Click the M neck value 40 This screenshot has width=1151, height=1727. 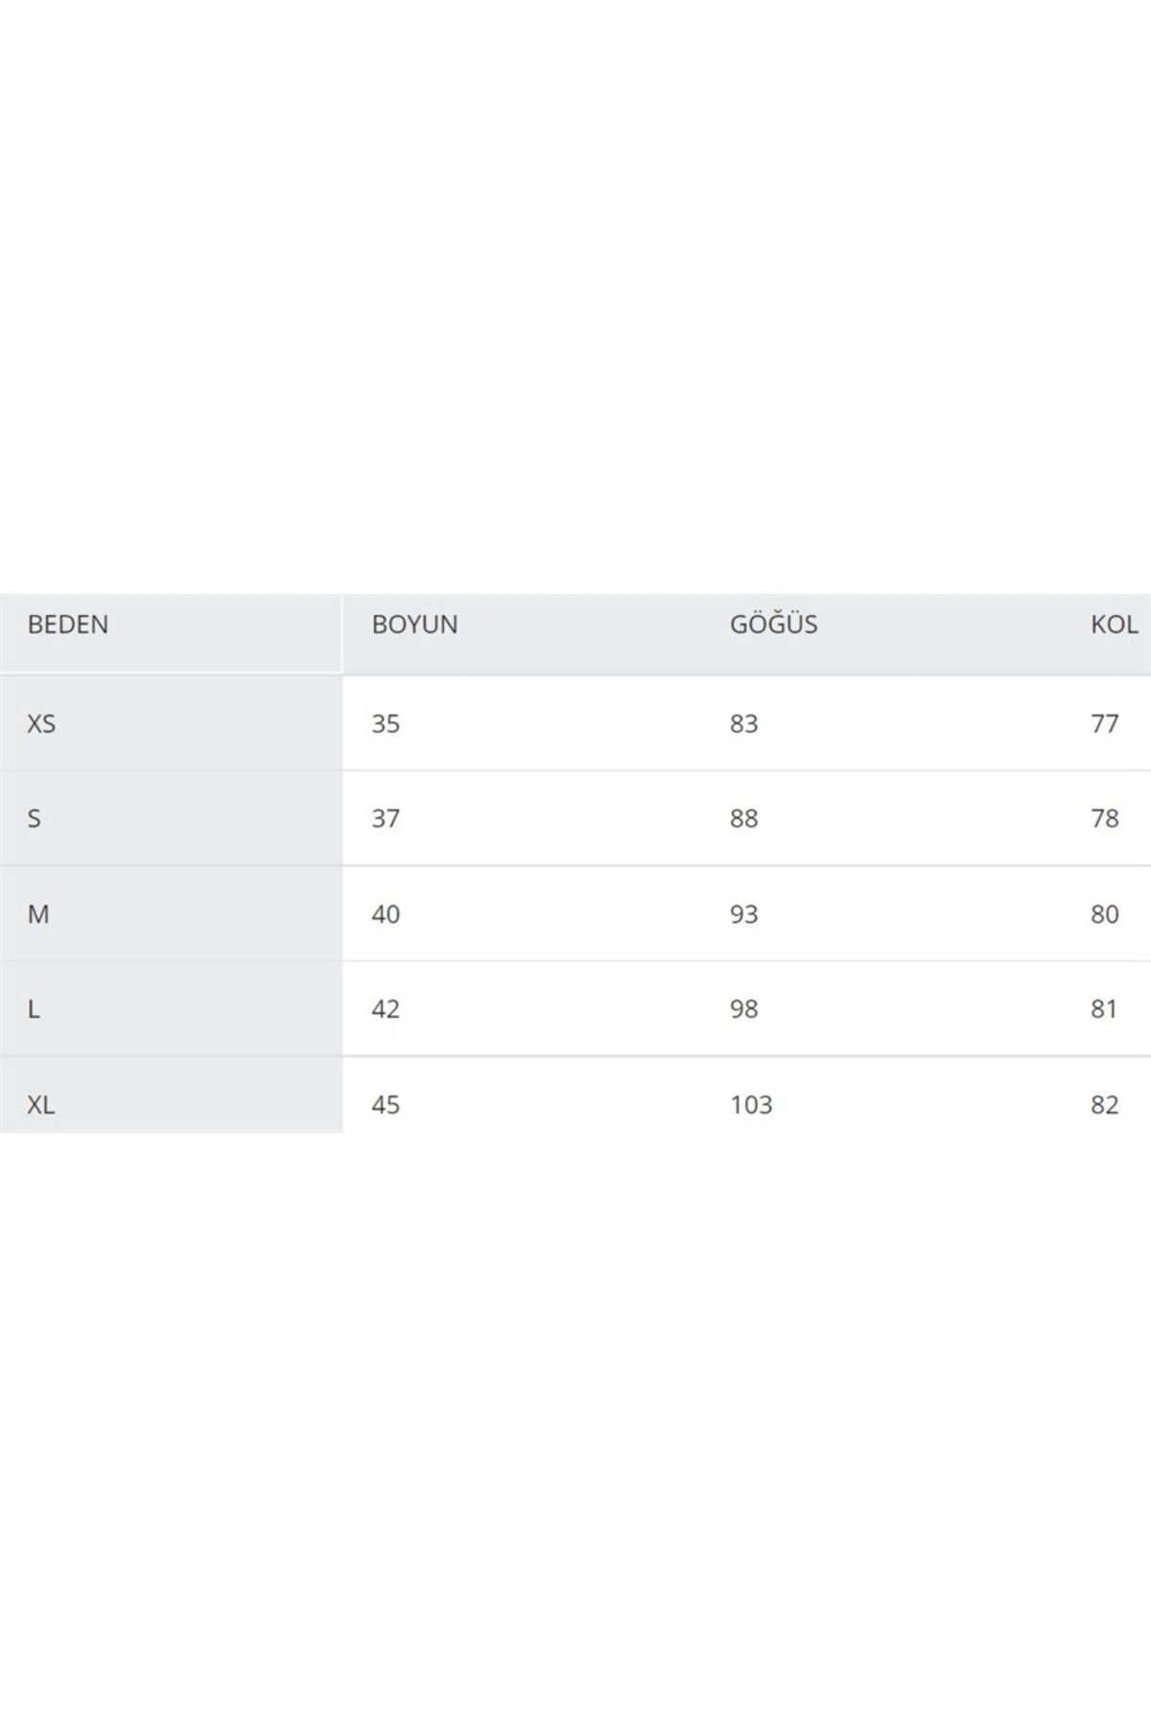[386, 914]
